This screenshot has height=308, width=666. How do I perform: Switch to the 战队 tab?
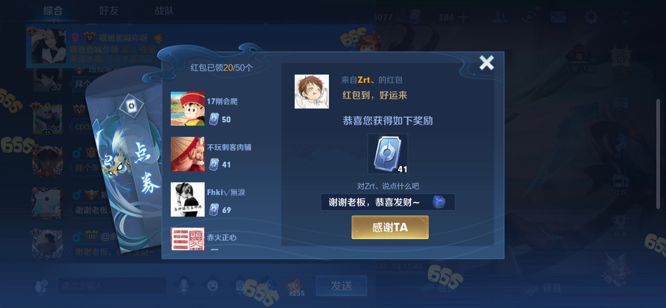coord(164,11)
